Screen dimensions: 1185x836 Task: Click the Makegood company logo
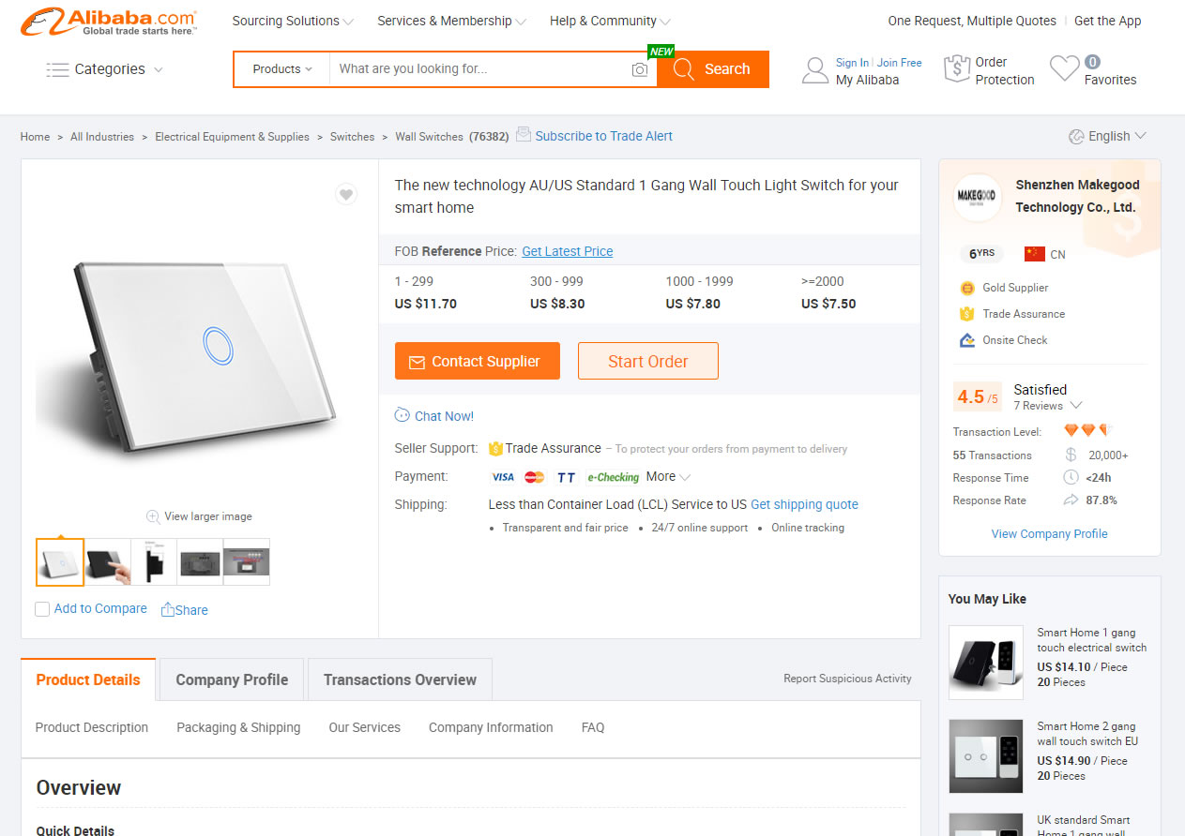click(979, 197)
